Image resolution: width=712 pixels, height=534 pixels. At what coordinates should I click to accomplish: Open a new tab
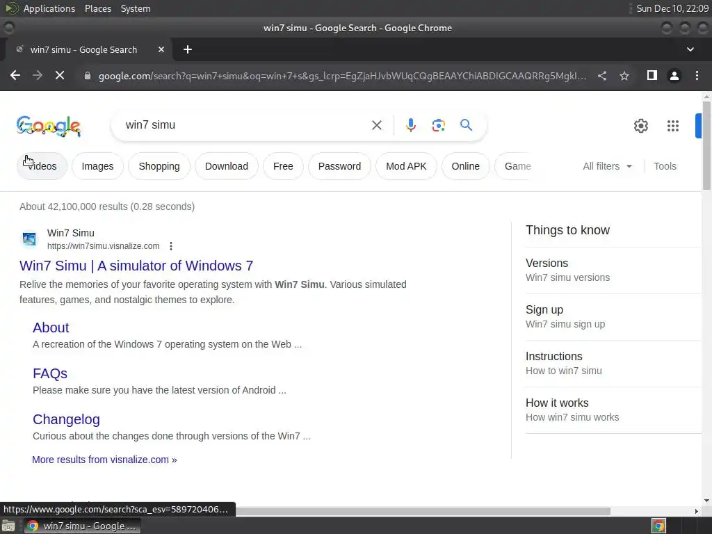coord(188,49)
